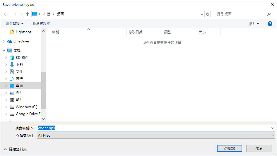277x156 pixels.
Task: Change the view layout icon
Action: 252,23
